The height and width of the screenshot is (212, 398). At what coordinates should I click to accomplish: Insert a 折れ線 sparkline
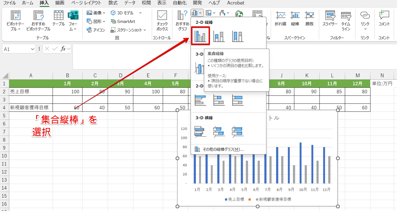coord(280,19)
